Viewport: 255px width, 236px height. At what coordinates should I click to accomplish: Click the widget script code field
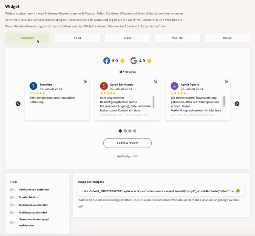(155, 191)
